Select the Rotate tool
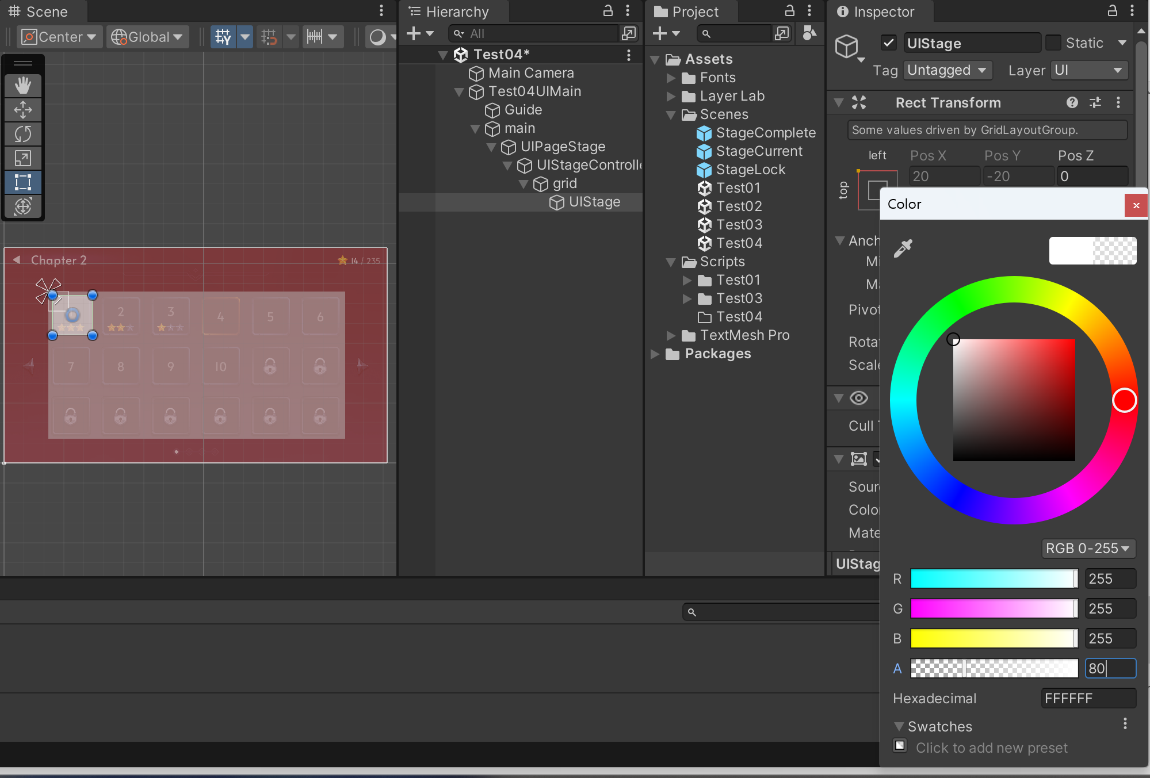Screen dimensions: 1150x778 (x=23, y=134)
